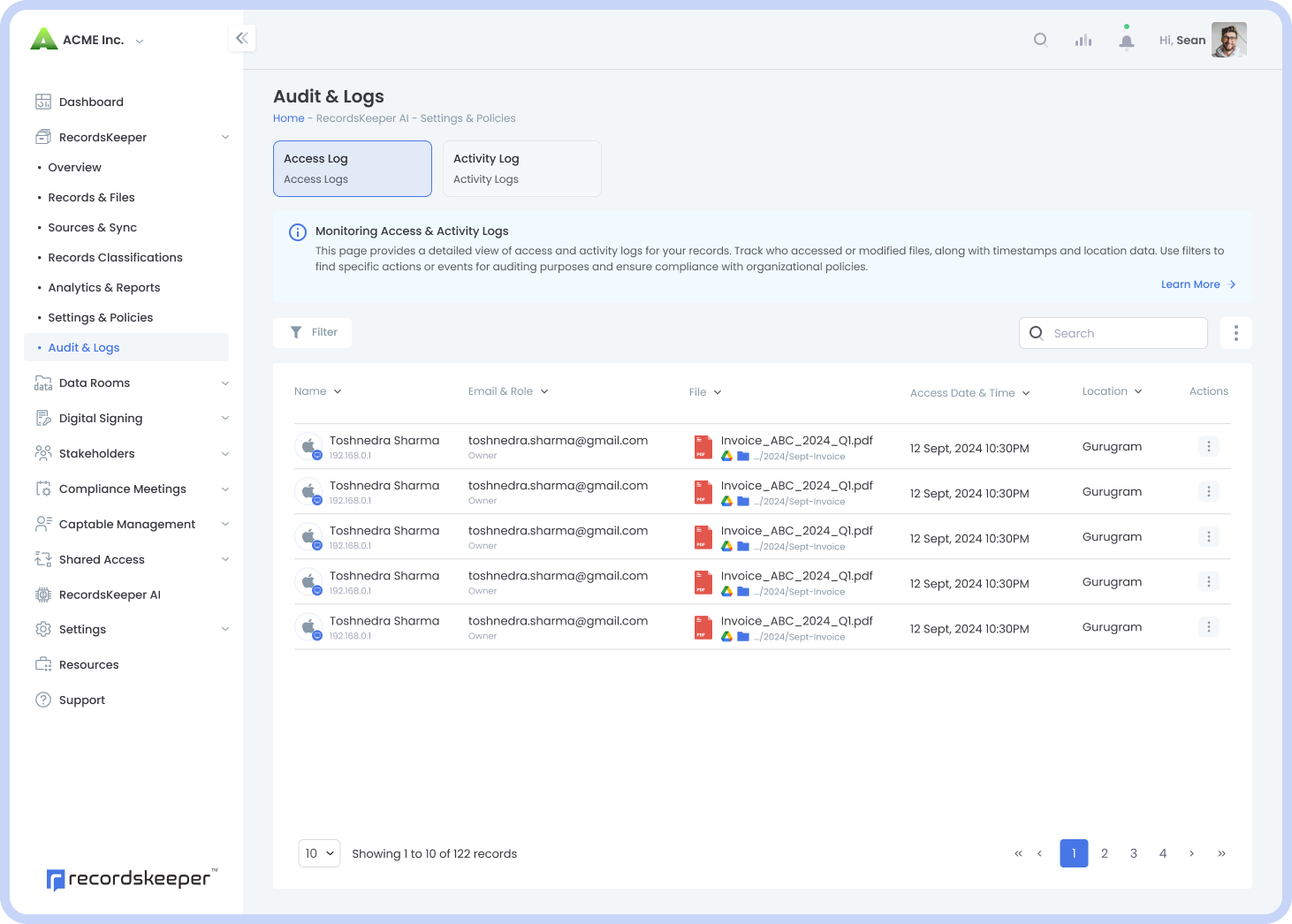Open Sources & Sync sidebar item
Viewport: 1292px width, 924px height.
92,227
